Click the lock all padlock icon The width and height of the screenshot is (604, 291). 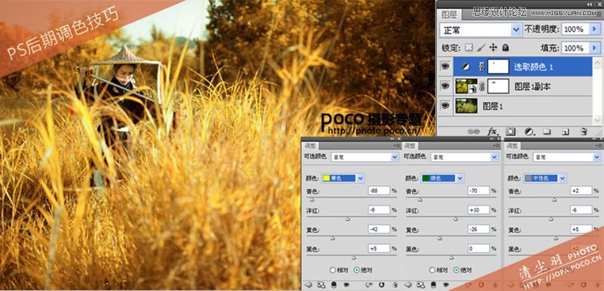[505, 48]
